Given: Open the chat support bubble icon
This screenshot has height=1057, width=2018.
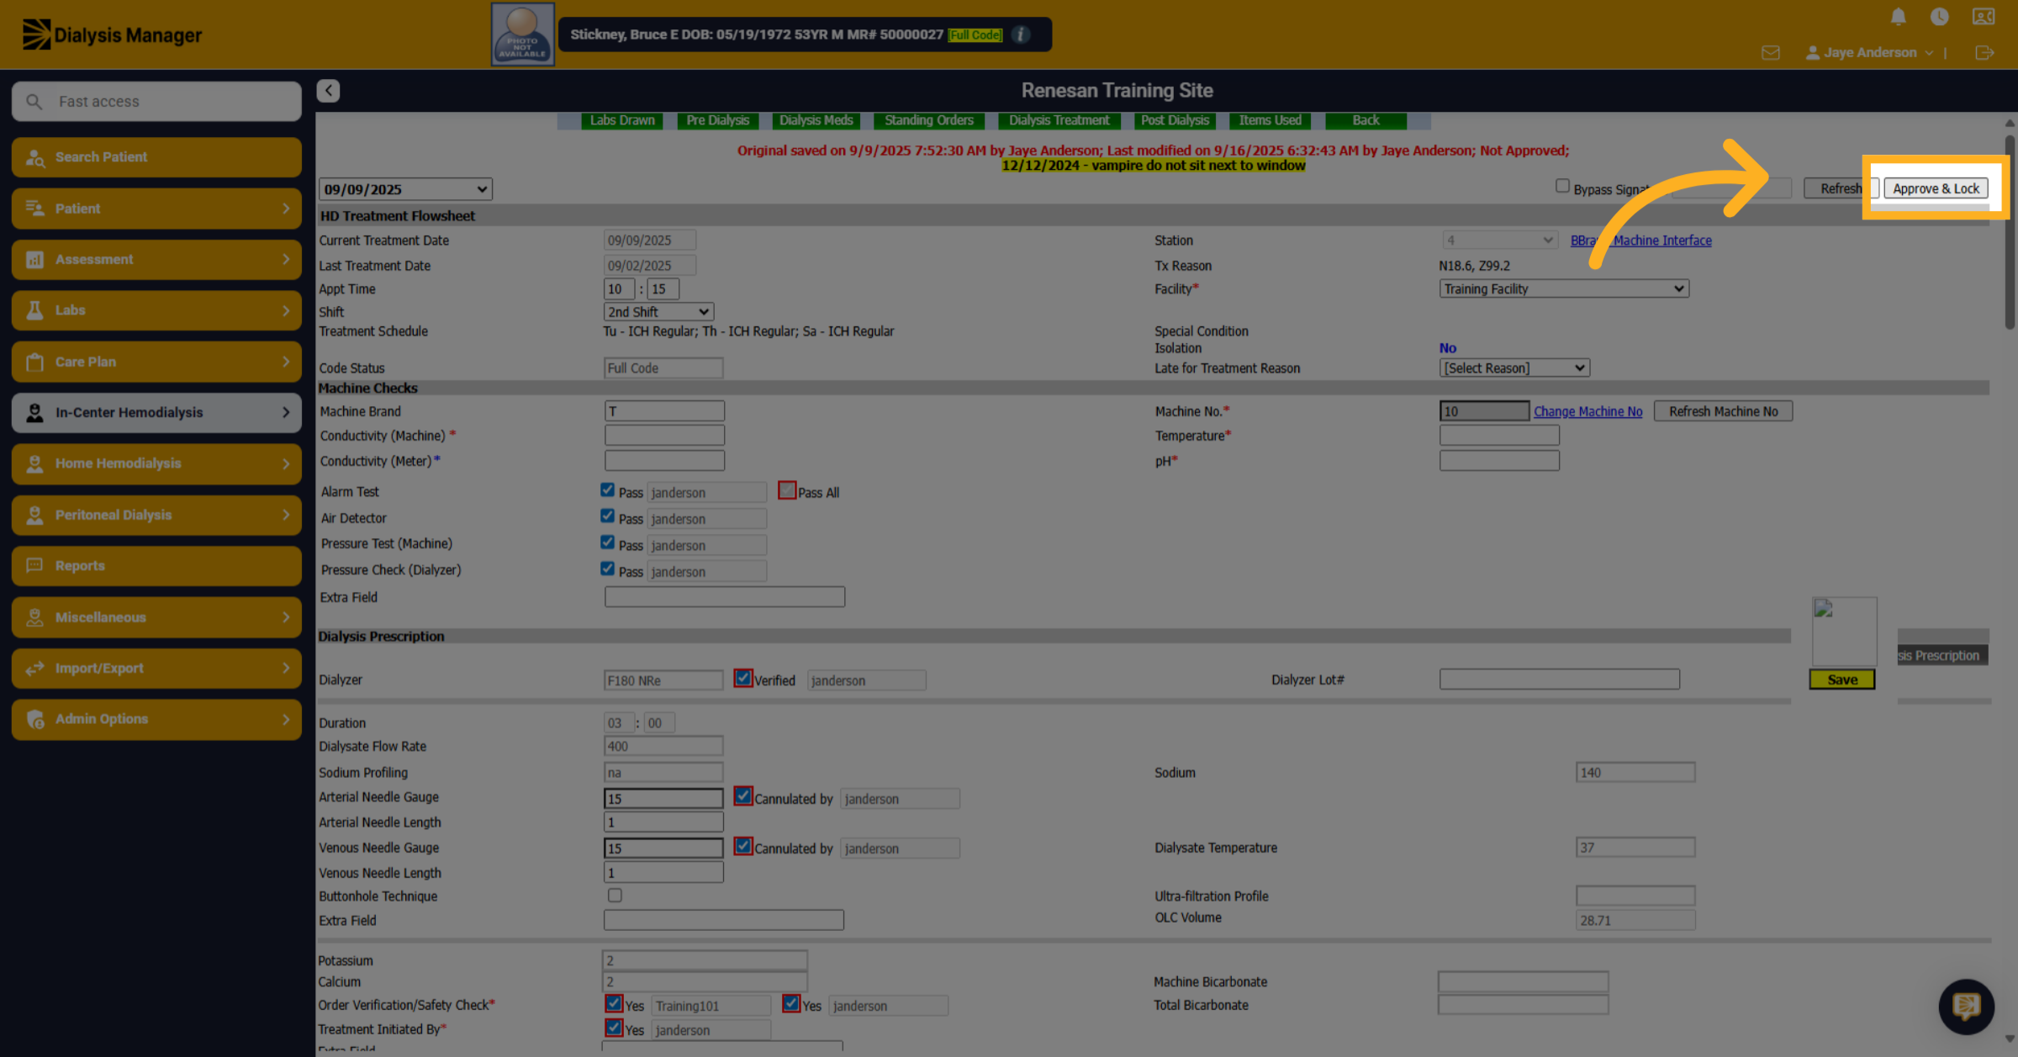Looking at the screenshot, I should pos(1966,1006).
